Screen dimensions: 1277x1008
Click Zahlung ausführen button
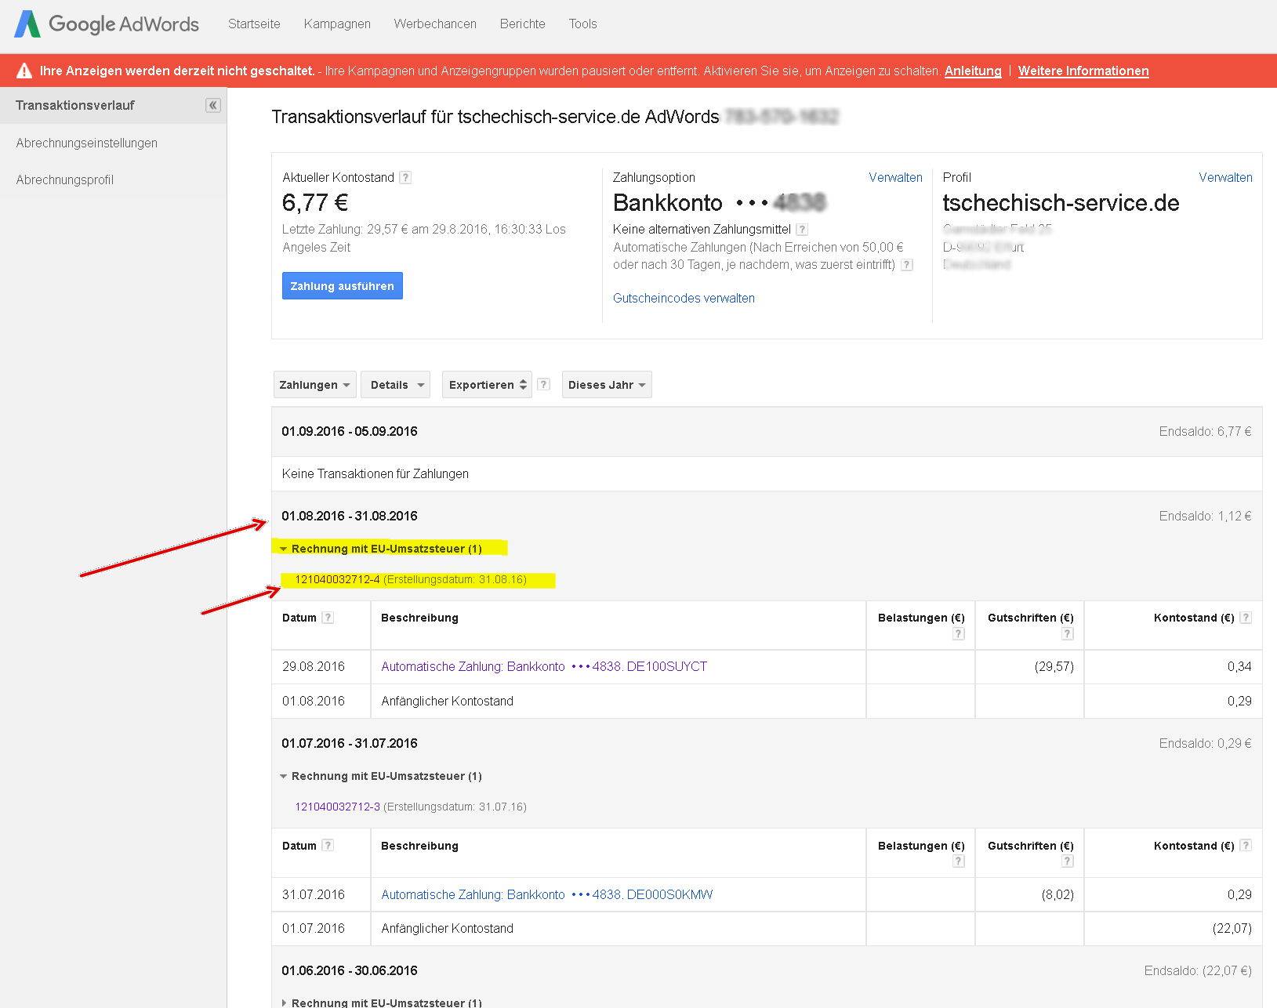tap(342, 286)
